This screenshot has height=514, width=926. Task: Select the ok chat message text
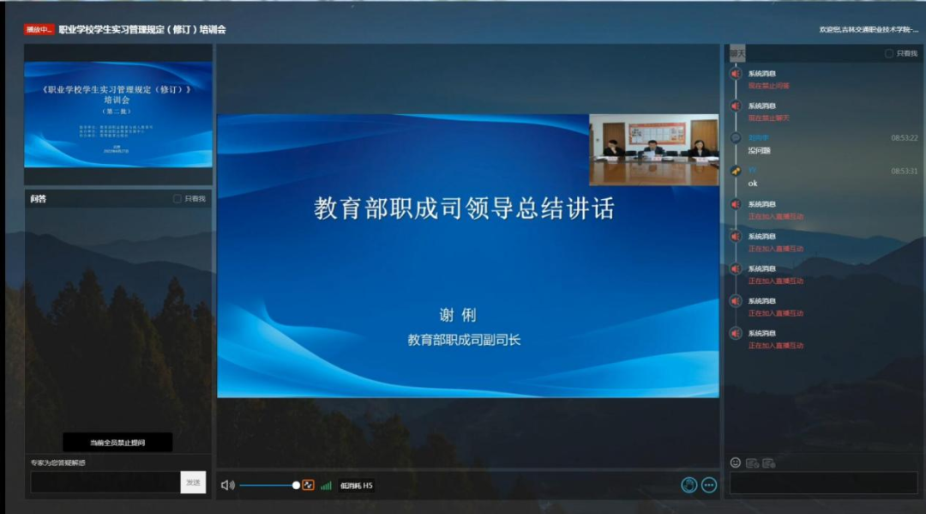click(753, 184)
